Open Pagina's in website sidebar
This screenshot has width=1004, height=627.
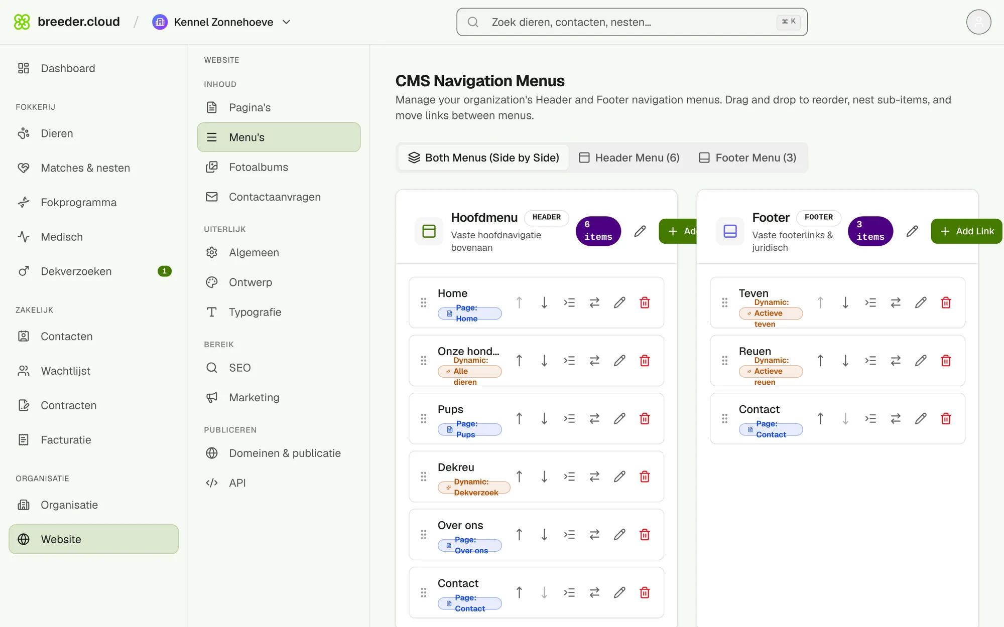(279, 107)
